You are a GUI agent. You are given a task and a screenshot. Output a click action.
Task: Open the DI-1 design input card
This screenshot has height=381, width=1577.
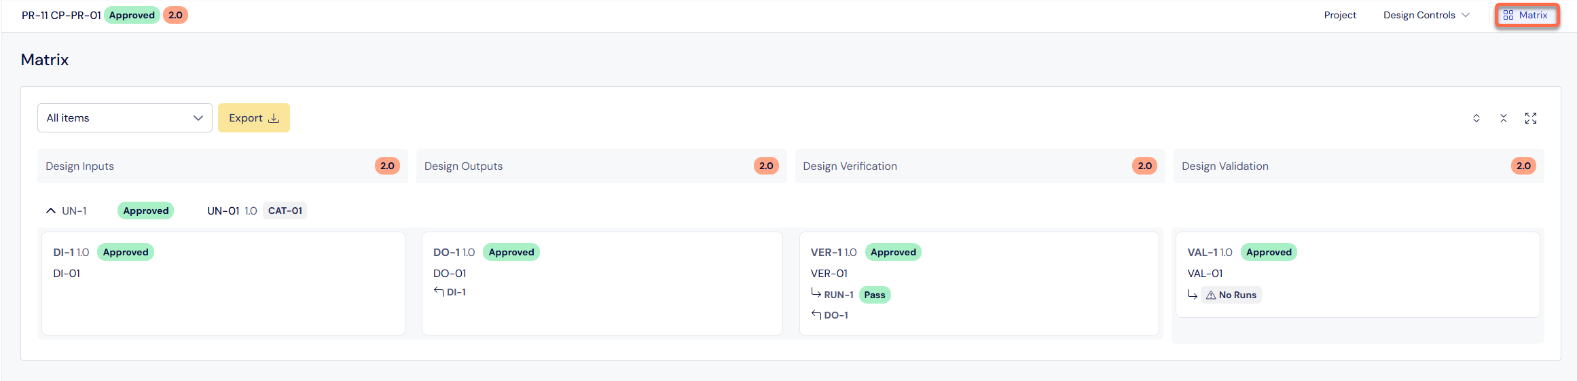pos(223,283)
